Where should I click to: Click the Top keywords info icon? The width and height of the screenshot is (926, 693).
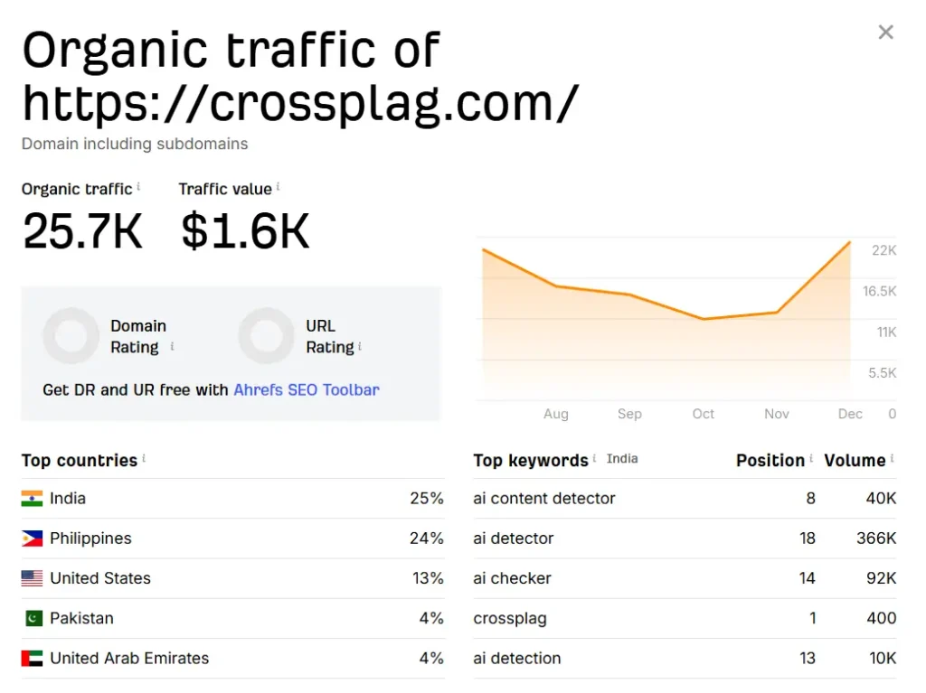tap(594, 459)
